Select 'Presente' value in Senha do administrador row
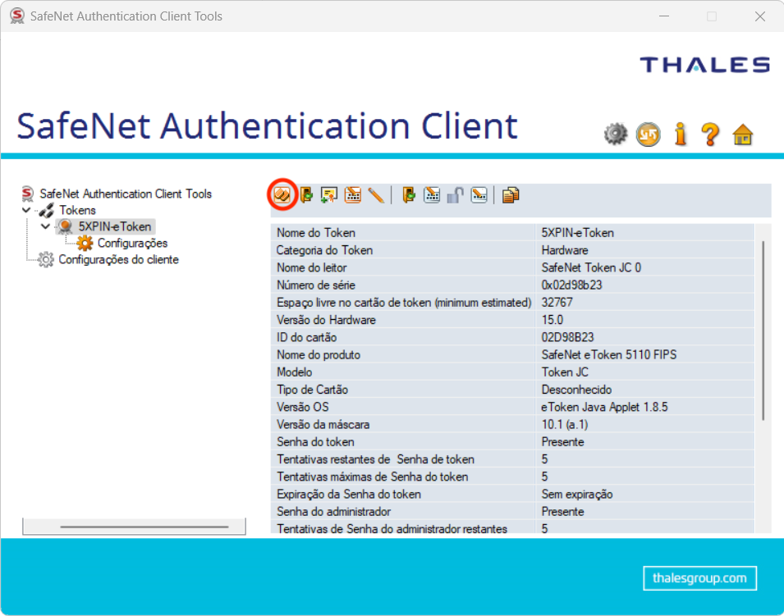The height and width of the screenshot is (616, 784). (x=562, y=513)
